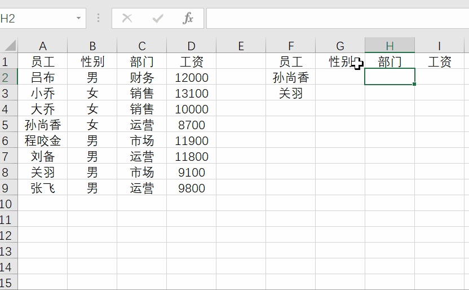Viewport: 469px width, 290px height.
Task: Click the Select All corner triangle
Action: coord(10,46)
